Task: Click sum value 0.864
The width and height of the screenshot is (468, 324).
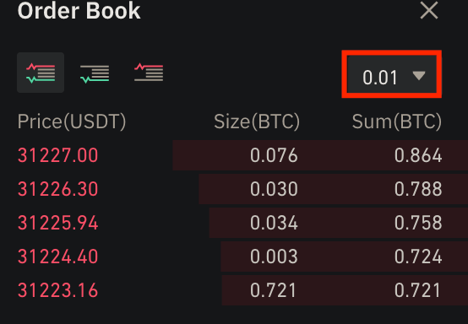Action: tap(418, 155)
